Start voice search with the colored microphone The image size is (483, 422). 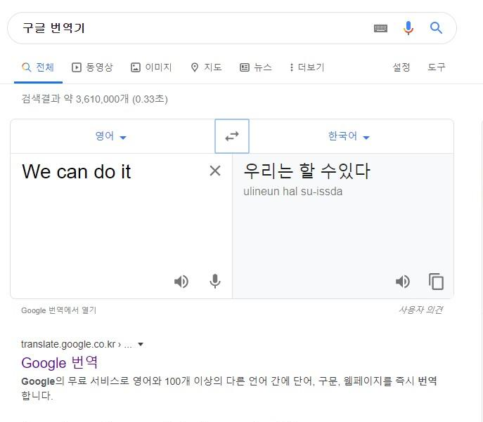pyautogui.click(x=408, y=28)
